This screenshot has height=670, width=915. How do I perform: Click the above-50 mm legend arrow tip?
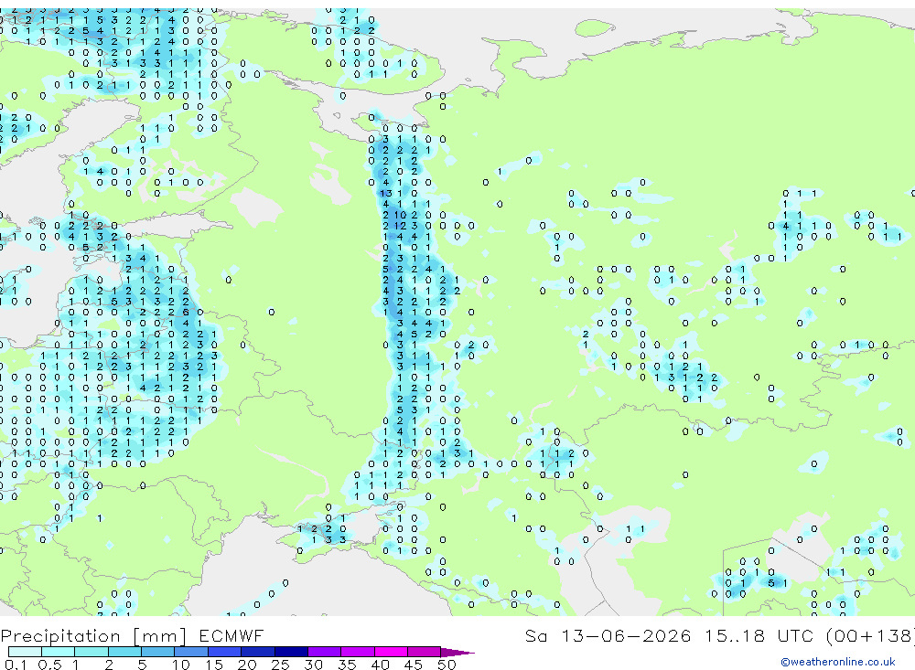458,652
